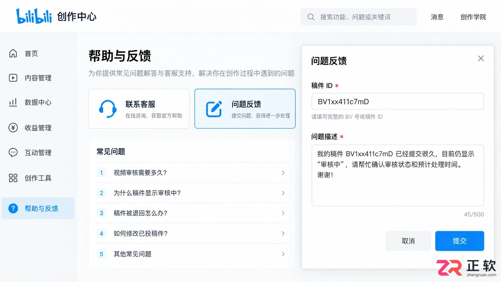This screenshot has height=282, width=501.
Task: Expand the 其他常见问题 row
Action: click(283, 254)
